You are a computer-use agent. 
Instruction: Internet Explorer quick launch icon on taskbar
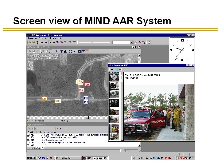tap(43, 158)
